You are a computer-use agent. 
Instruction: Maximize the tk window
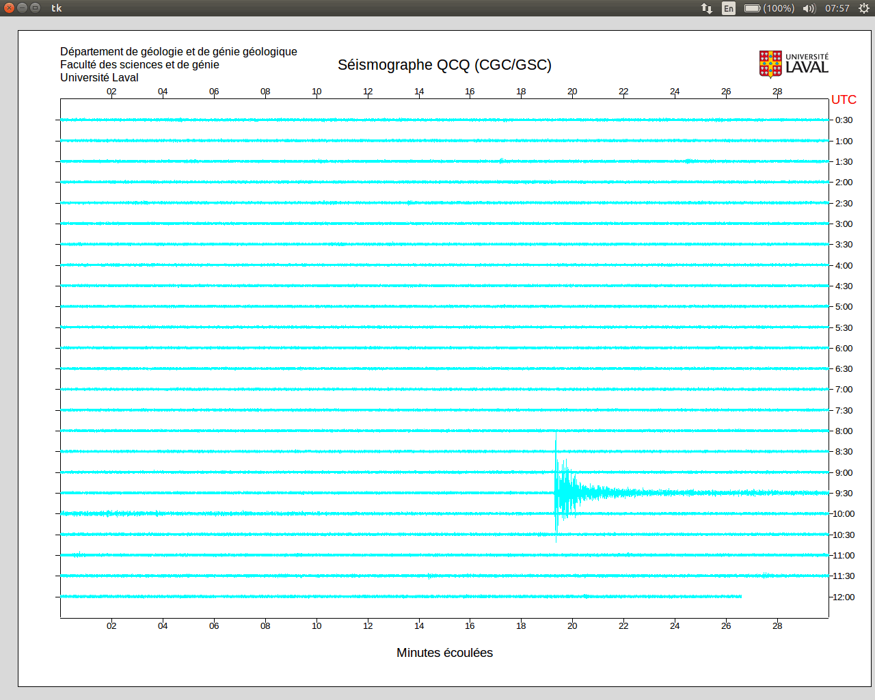pyautogui.click(x=35, y=8)
